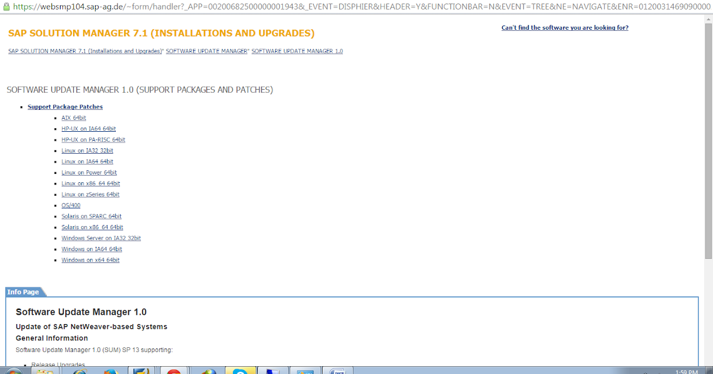The image size is (713, 374).
Task: Select Solaris on SPARC 64bit
Action: pyautogui.click(x=91, y=215)
